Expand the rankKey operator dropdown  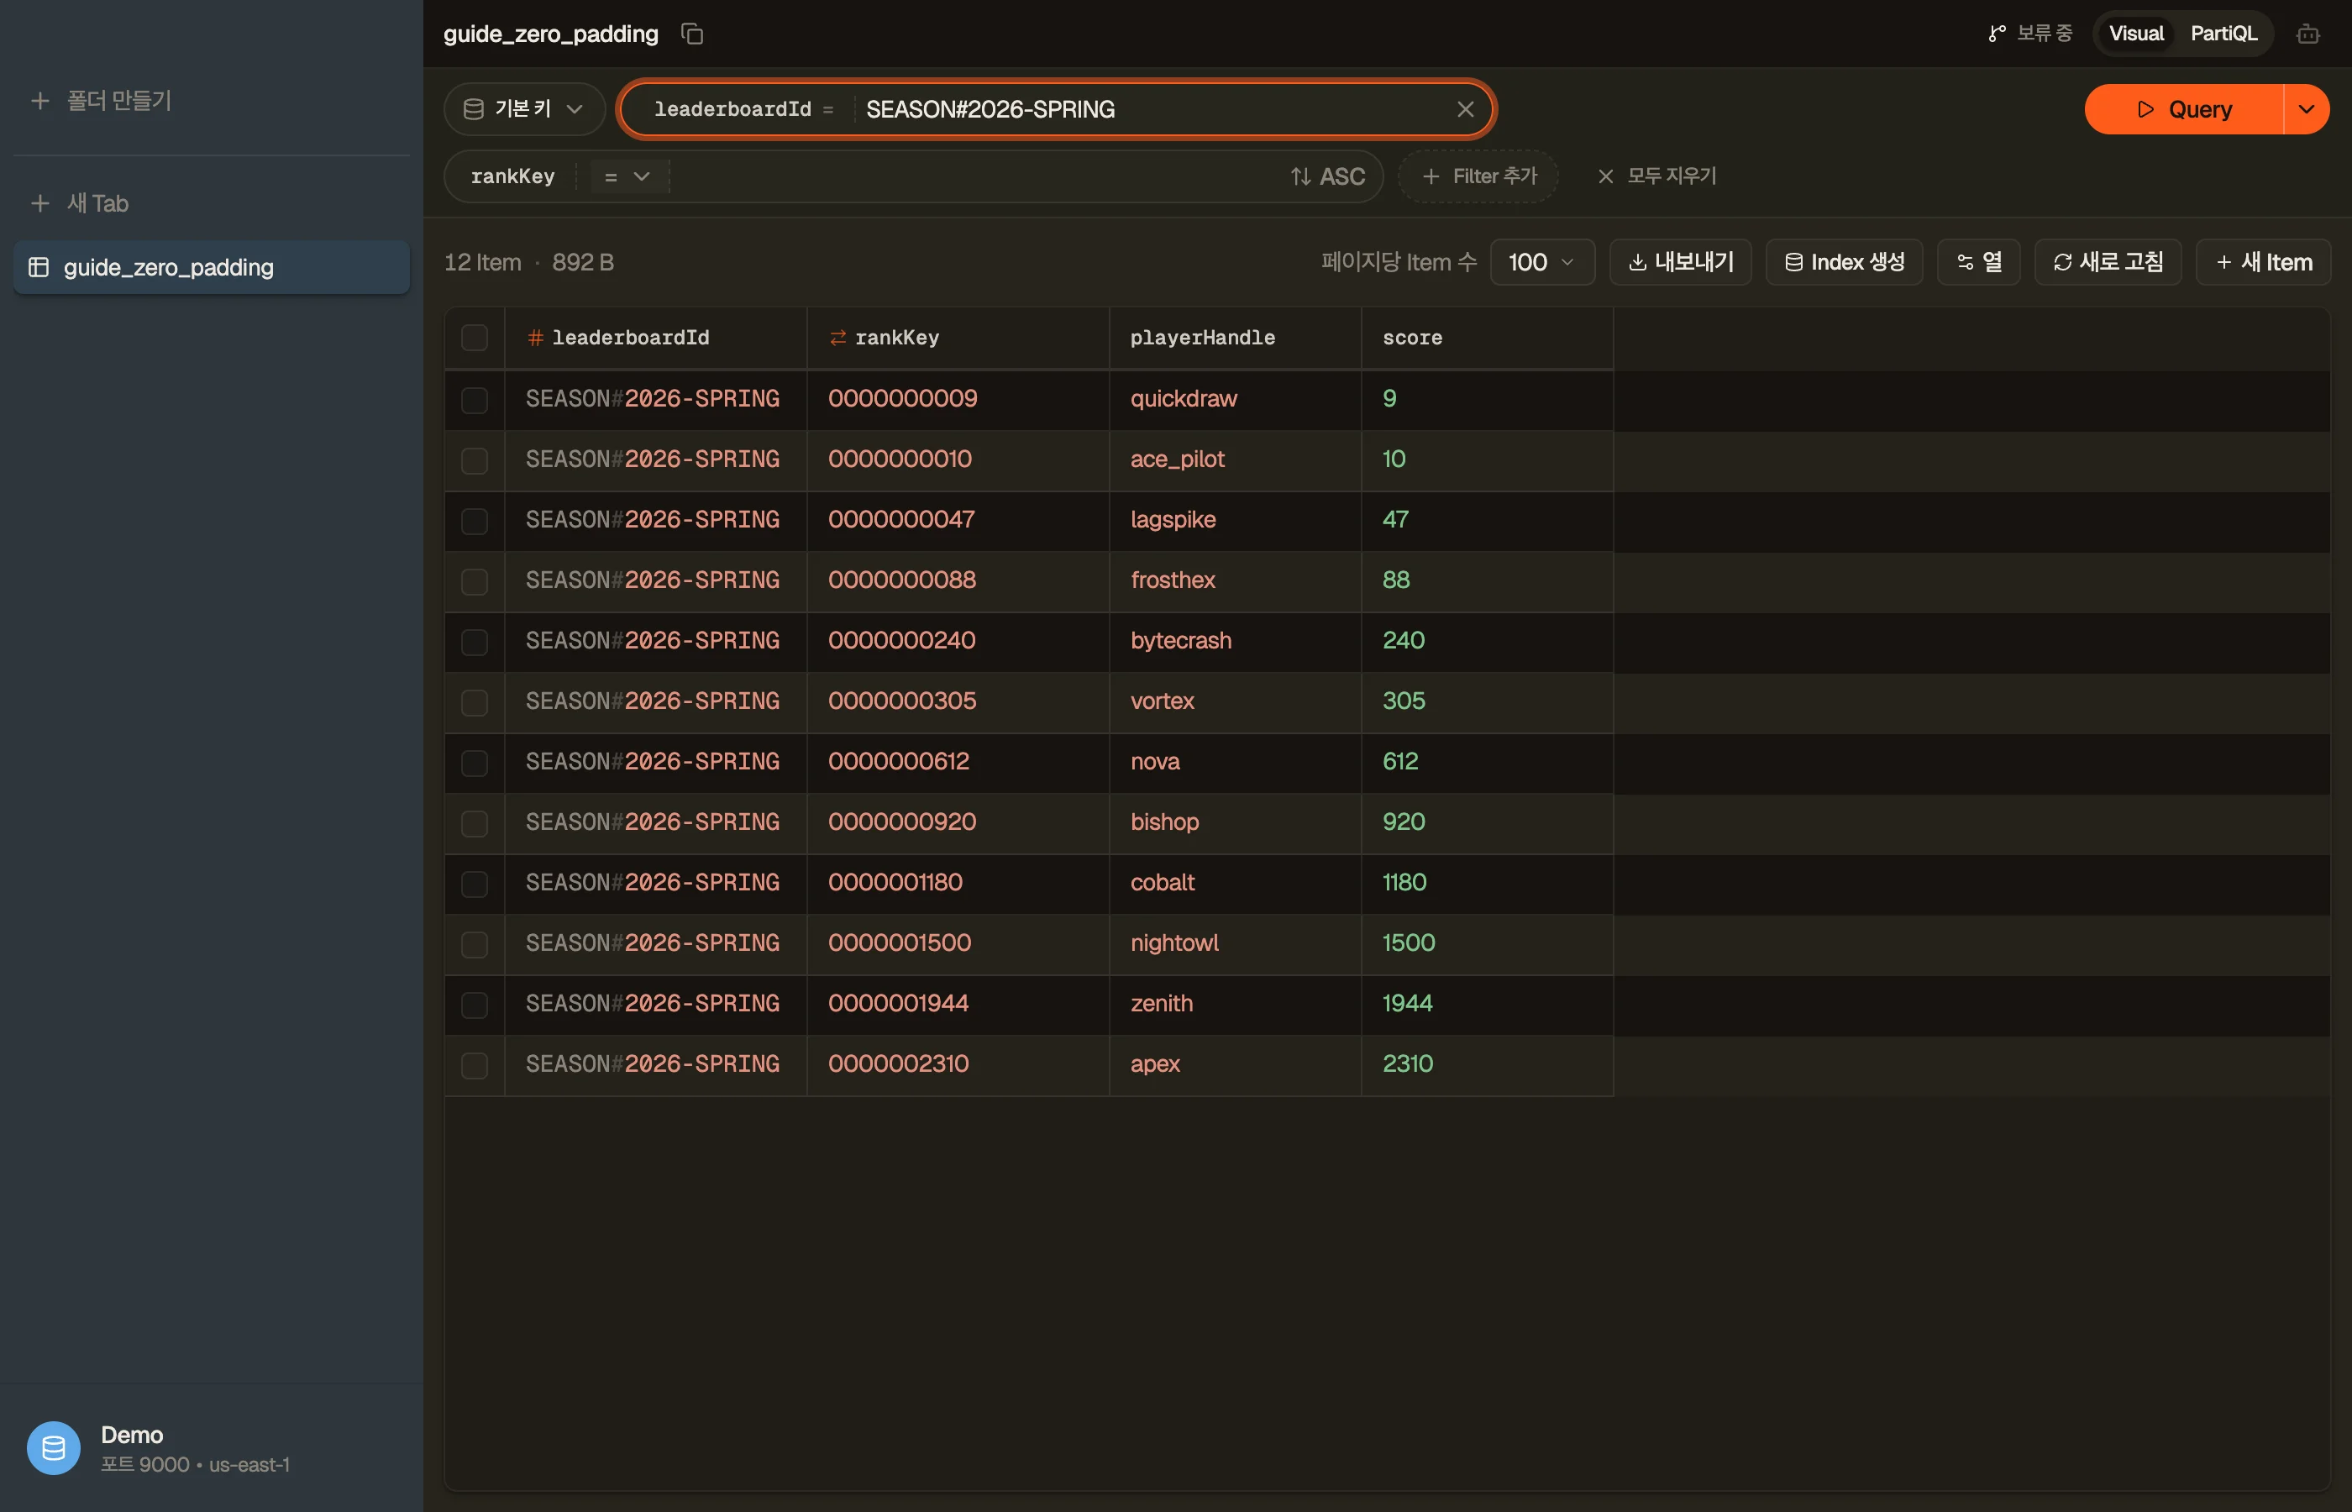[627, 176]
